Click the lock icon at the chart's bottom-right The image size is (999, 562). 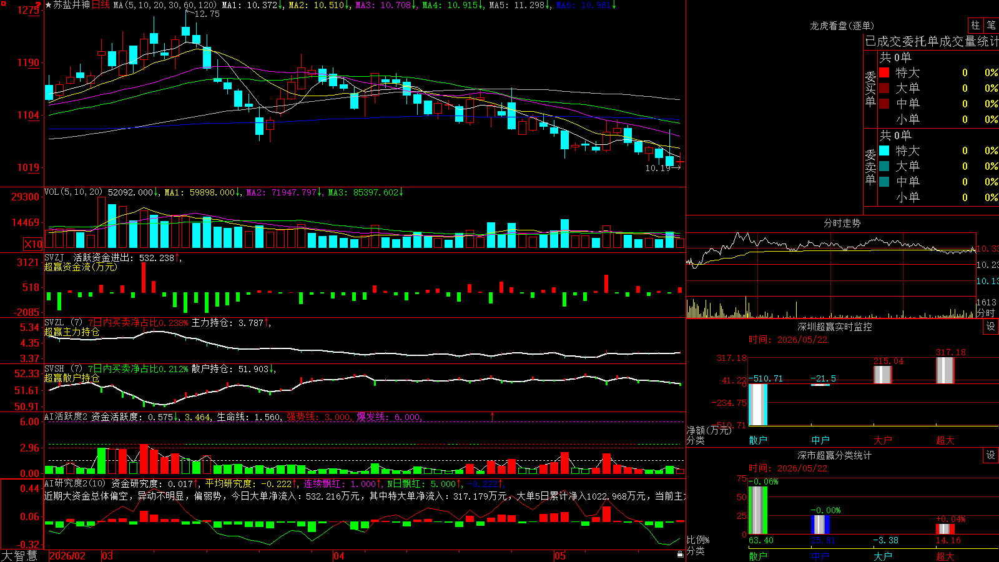[x=680, y=555]
